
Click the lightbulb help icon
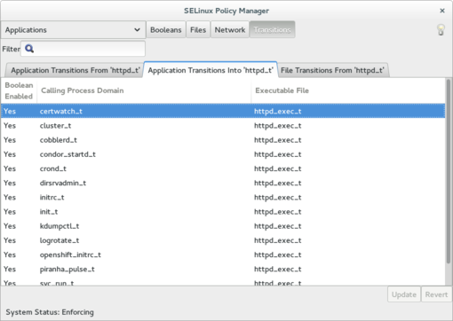tap(441, 30)
